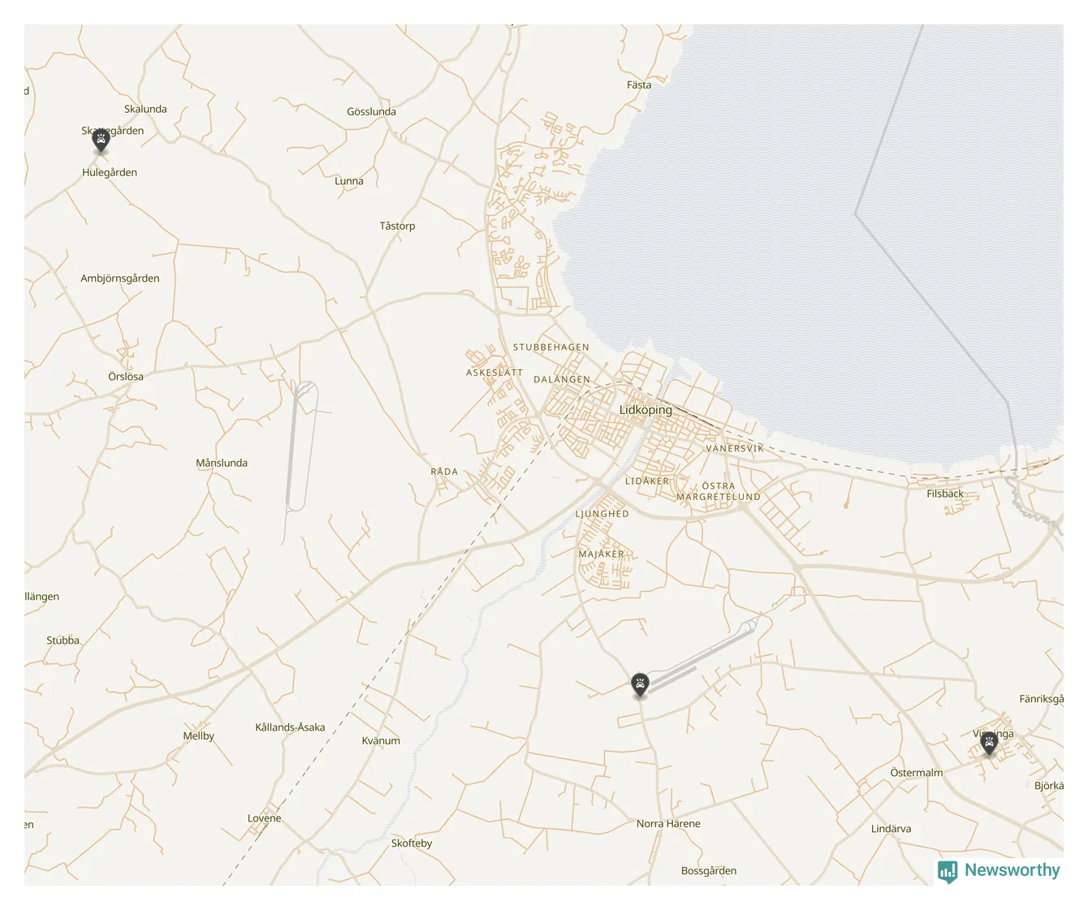1088x910 pixels.
Task: Select the Skofteby label
Action: (412, 843)
